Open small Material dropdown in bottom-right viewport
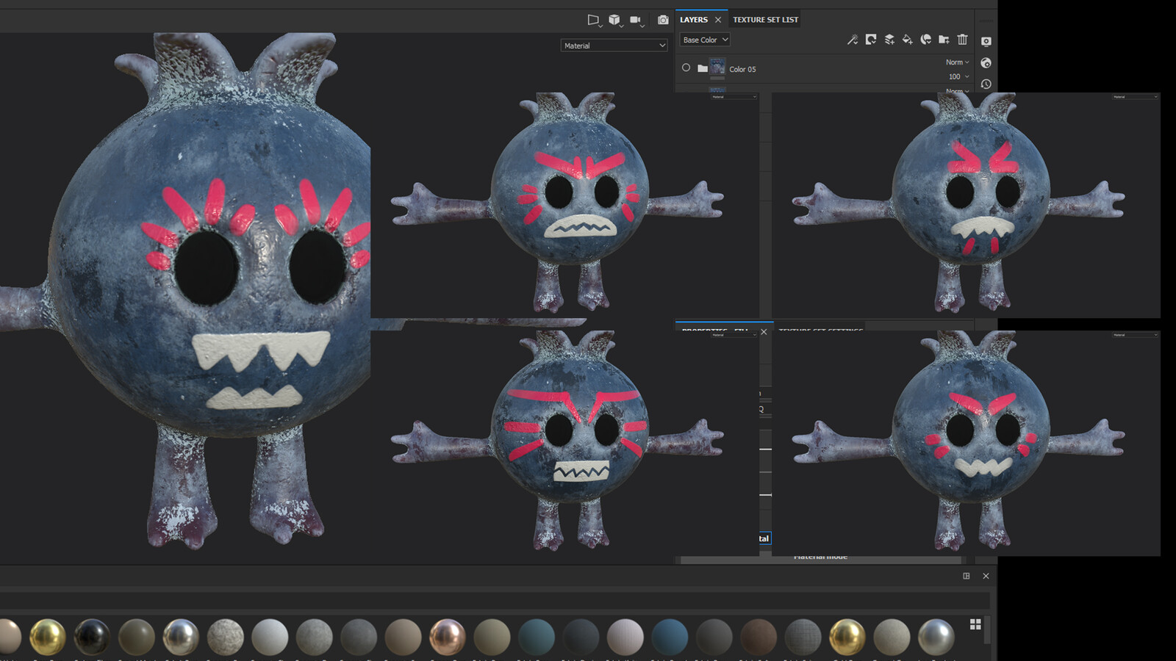Image resolution: width=1176 pixels, height=661 pixels. (x=1135, y=335)
